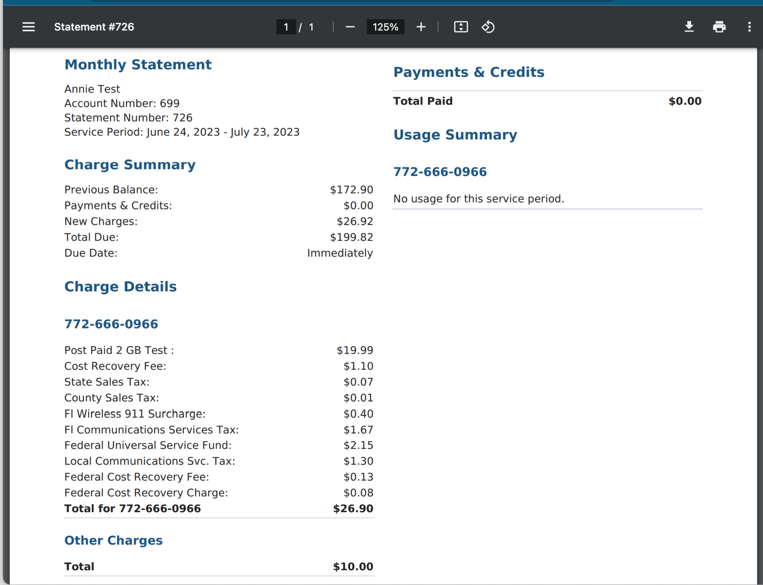
Task: Click 772-666-0966 in the Usage Summary section
Action: 440,171
